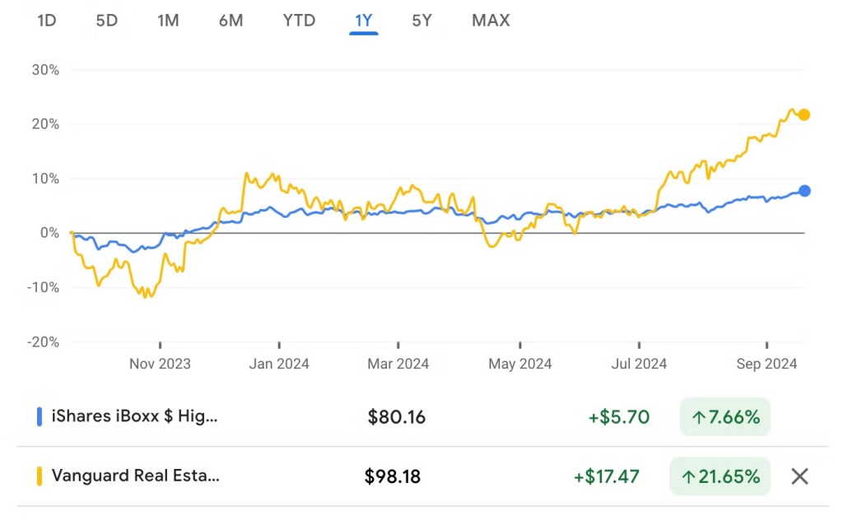
Task: Switch chart to 5Y range
Action: click(x=421, y=21)
